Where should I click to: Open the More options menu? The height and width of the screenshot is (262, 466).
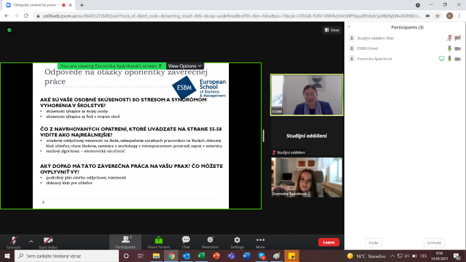pyautogui.click(x=260, y=242)
